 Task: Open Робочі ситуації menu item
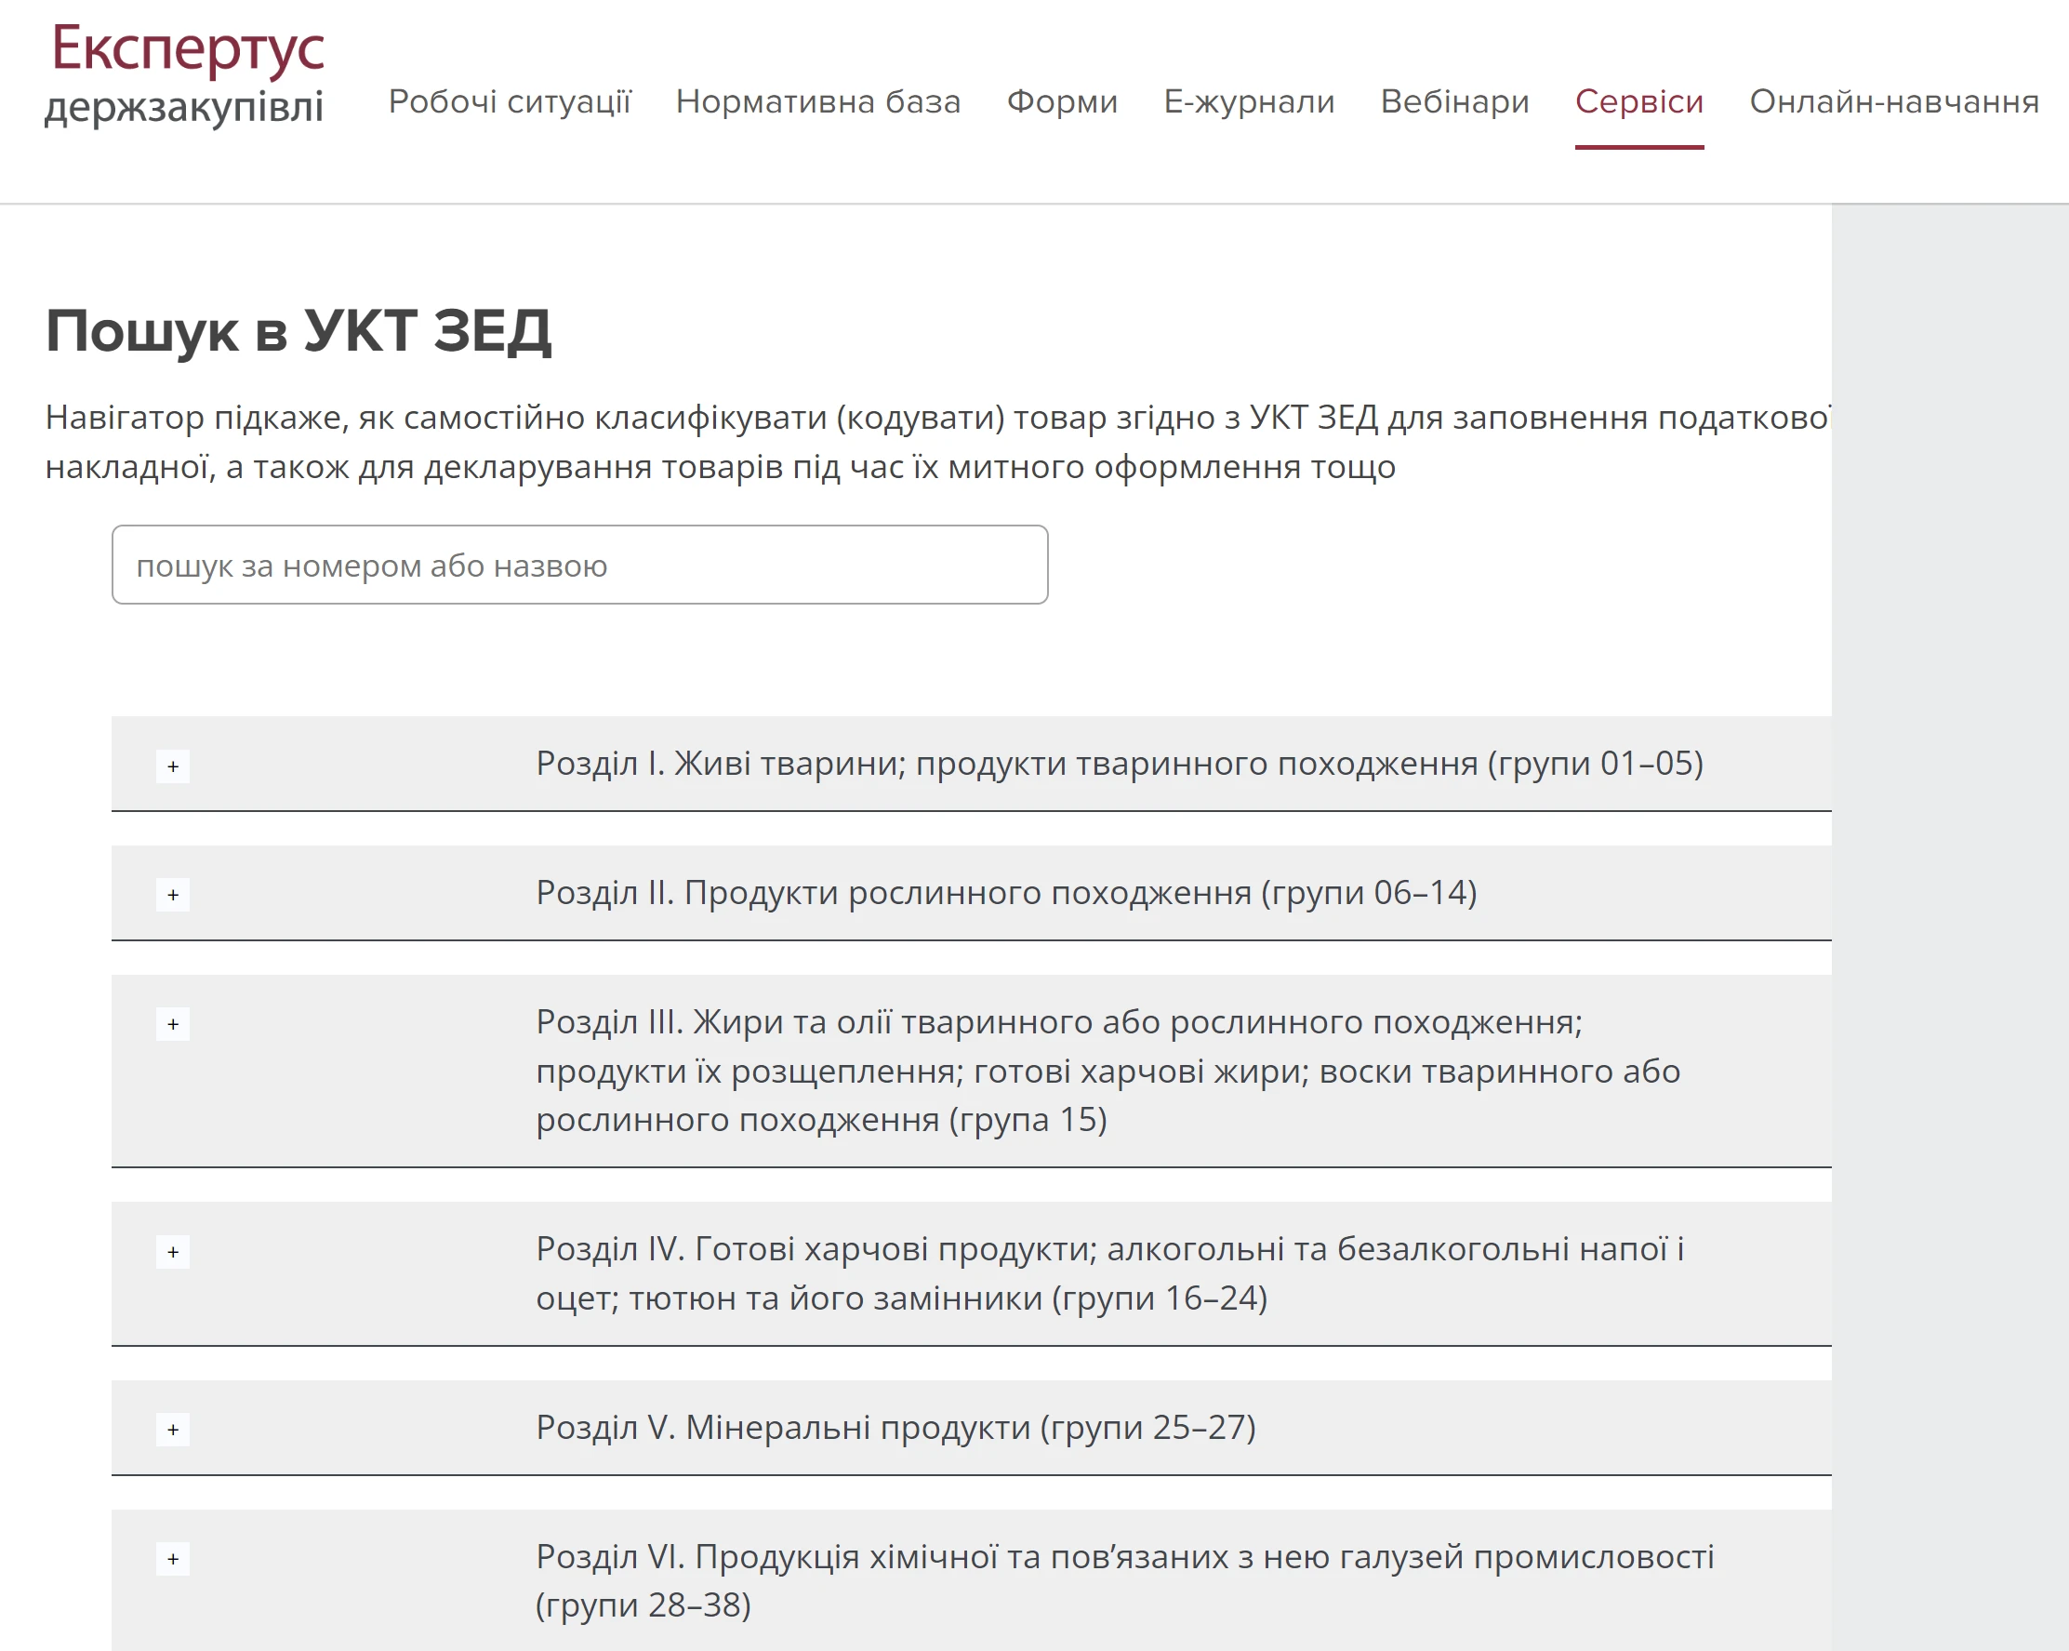pyautogui.click(x=510, y=101)
